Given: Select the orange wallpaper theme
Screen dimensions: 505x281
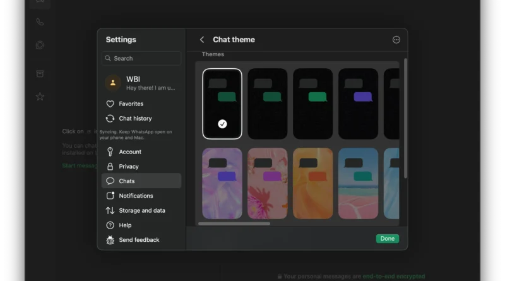Looking at the screenshot, I should [312, 183].
